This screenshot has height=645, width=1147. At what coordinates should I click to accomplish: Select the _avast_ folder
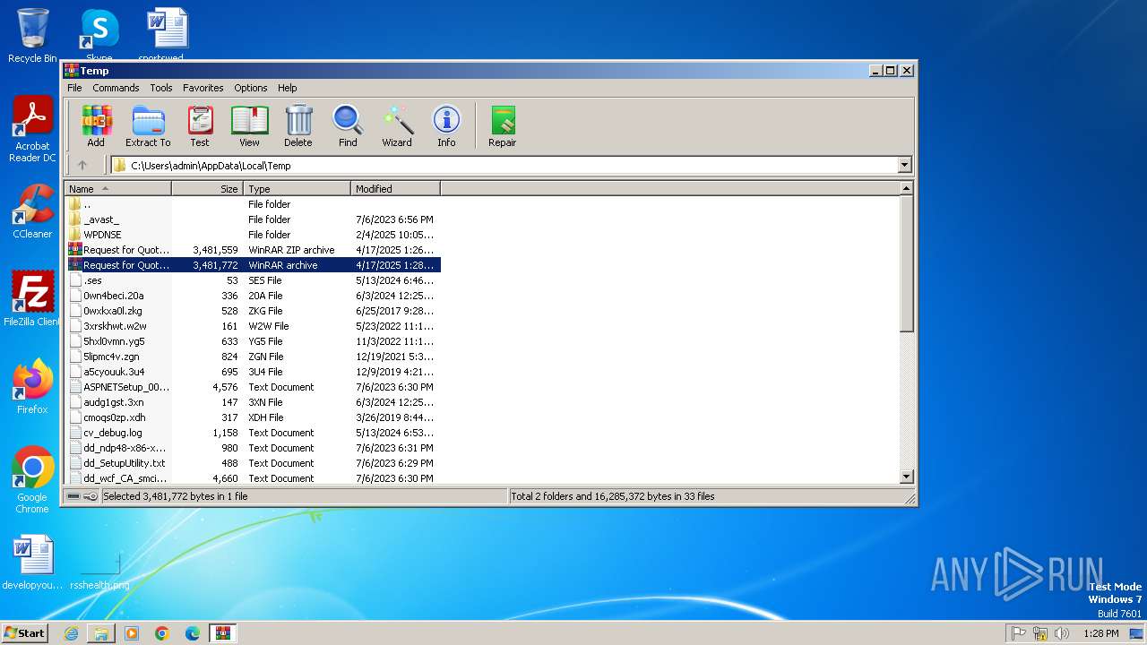tap(253, 219)
